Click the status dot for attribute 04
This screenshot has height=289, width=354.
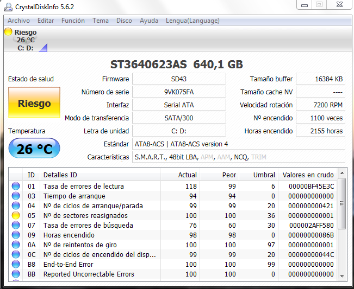(x=16, y=205)
